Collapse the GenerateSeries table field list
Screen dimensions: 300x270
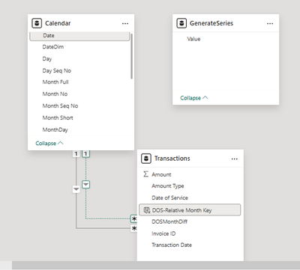coord(194,98)
